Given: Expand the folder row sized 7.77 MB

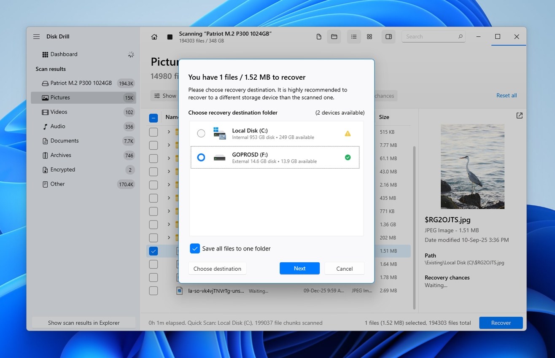Looking at the screenshot, I should (x=169, y=145).
